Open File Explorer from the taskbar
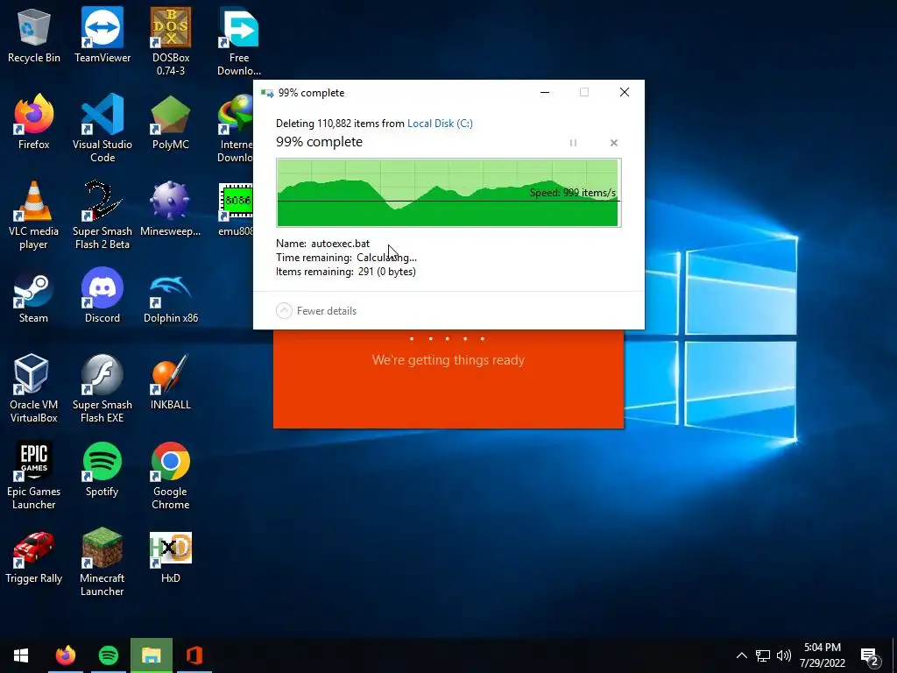The height and width of the screenshot is (673, 897). [151, 655]
